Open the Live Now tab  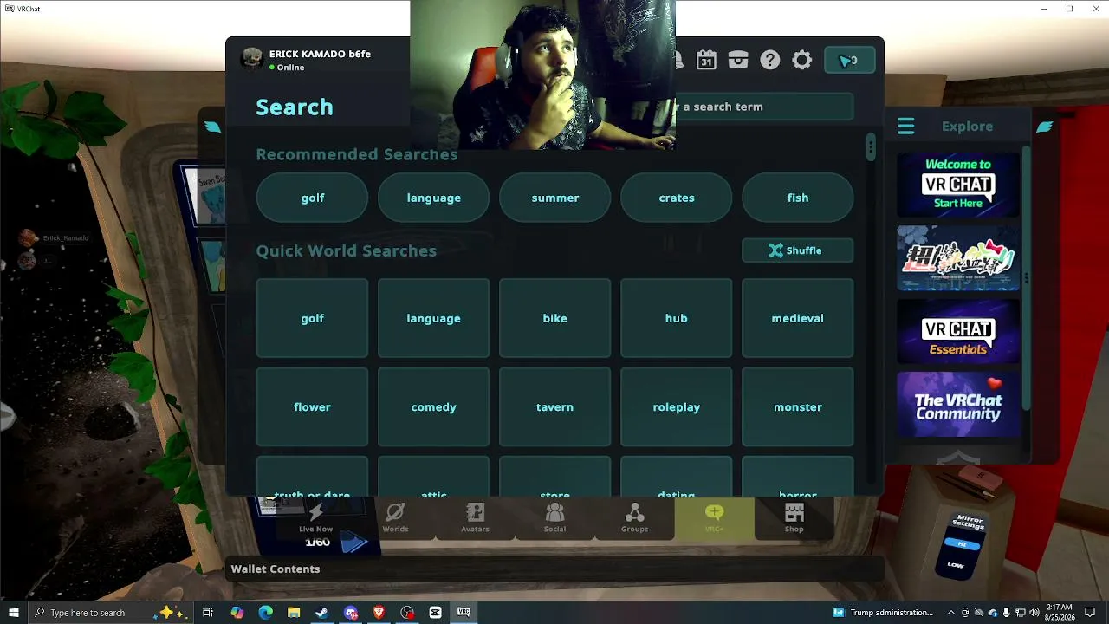[x=315, y=518]
